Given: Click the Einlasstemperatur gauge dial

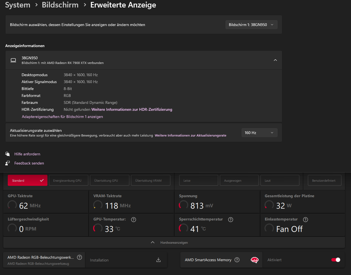Looking at the screenshot, I should tap(269, 228).
